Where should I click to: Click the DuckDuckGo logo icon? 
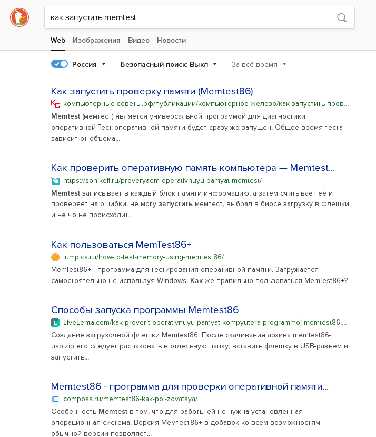(x=19, y=18)
